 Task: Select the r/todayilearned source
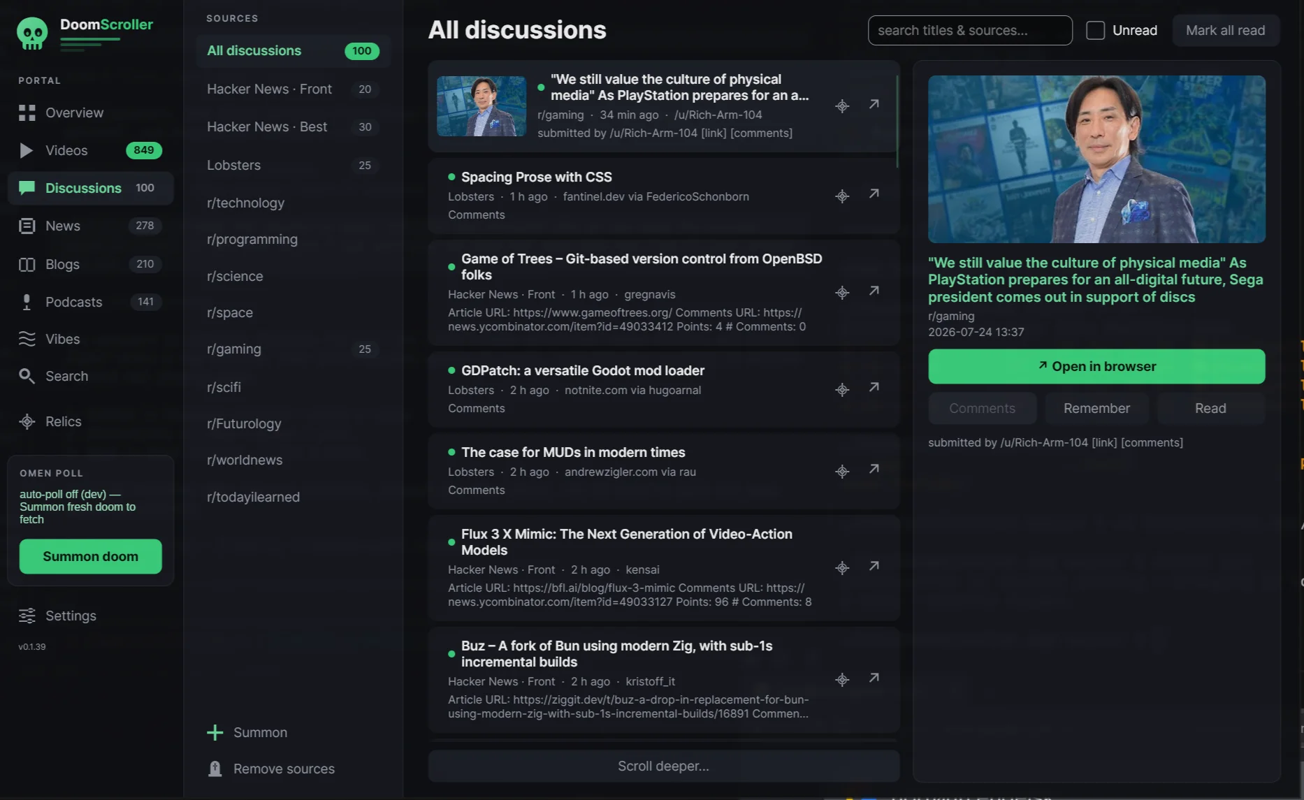pyautogui.click(x=293, y=497)
